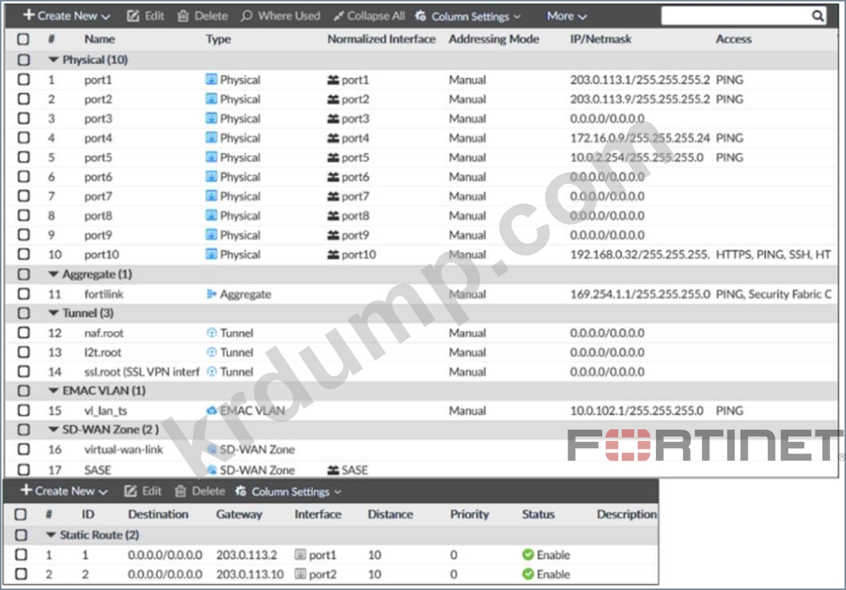The height and width of the screenshot is (590, 846).
Task: Click the Where Used button
Action: (x=281, y=16)
